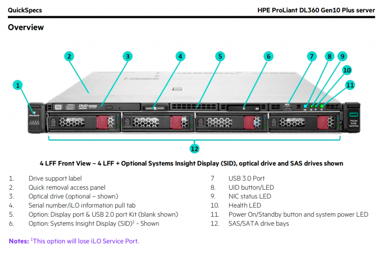Click callout circle number 2

pos(69,56)
